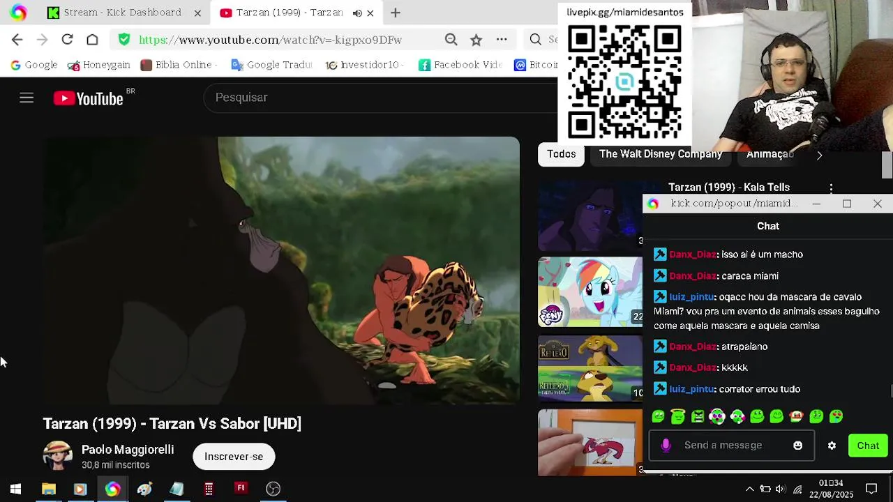Open OBS Studio from taskbar

[x=273, y=489]
